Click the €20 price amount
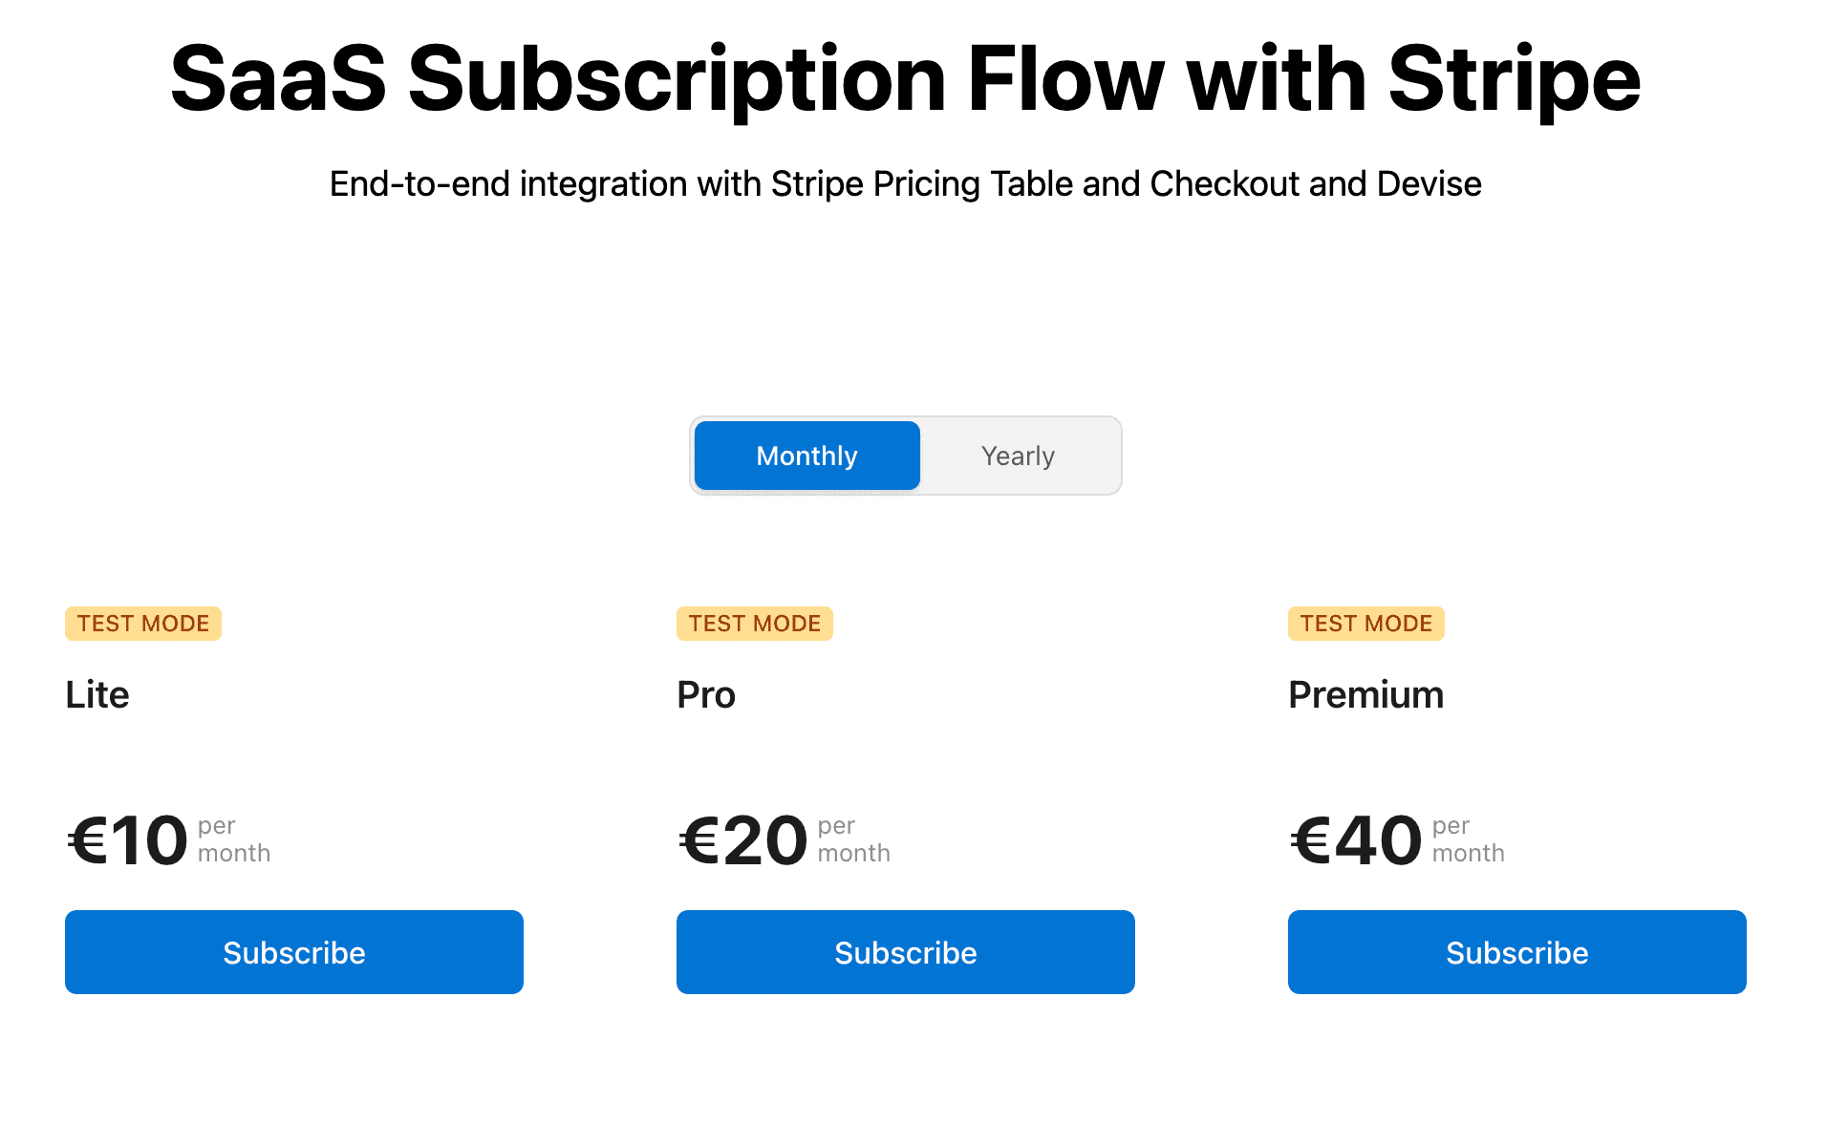Viewport: 1827px width, 1146px height. pyautogui.click(x=743, y=841)
